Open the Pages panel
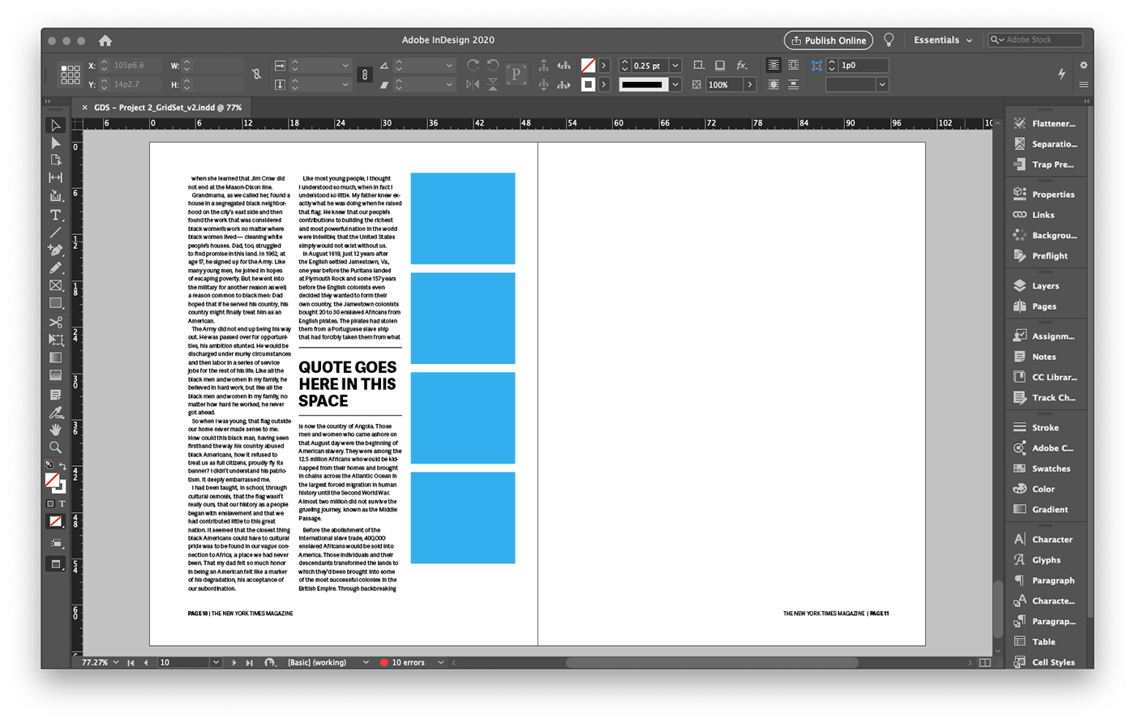The image size is (1135, 723). pyautogui.click(x=1044, y=306)
